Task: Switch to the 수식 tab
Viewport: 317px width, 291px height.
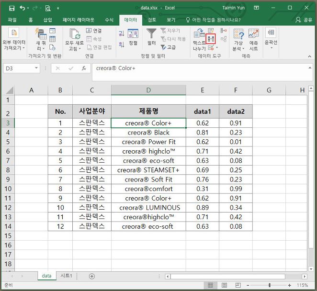Action: click(x=109, y=20)
